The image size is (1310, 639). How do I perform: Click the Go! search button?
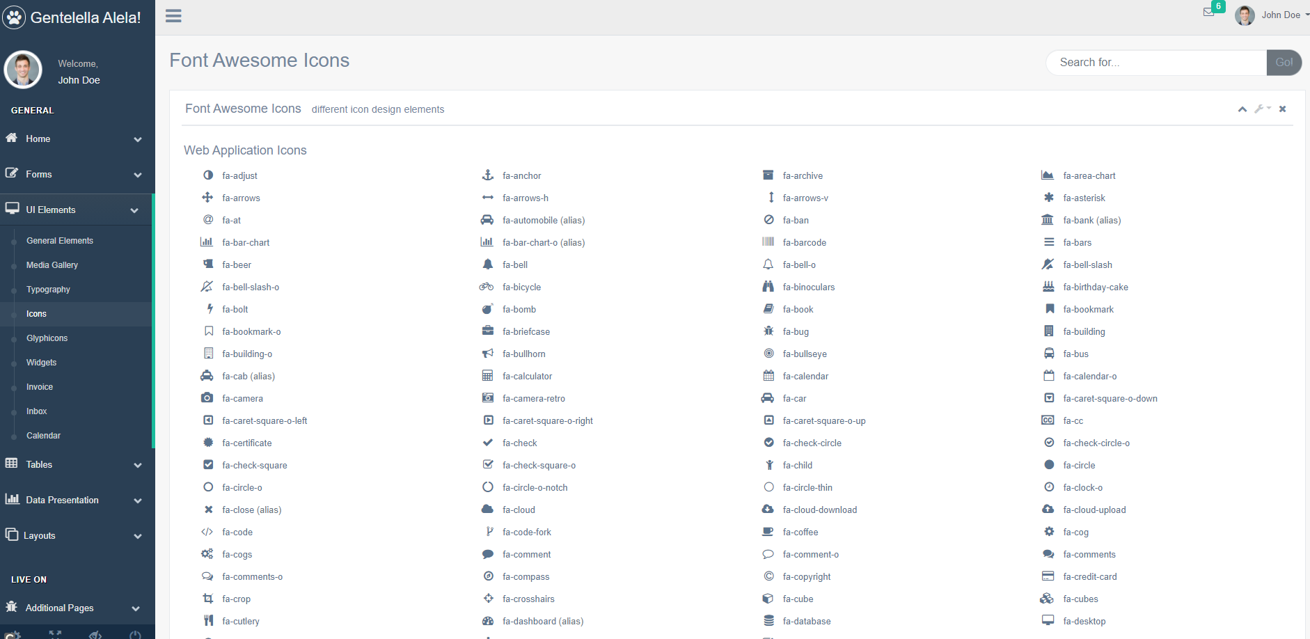point(1284,63)
